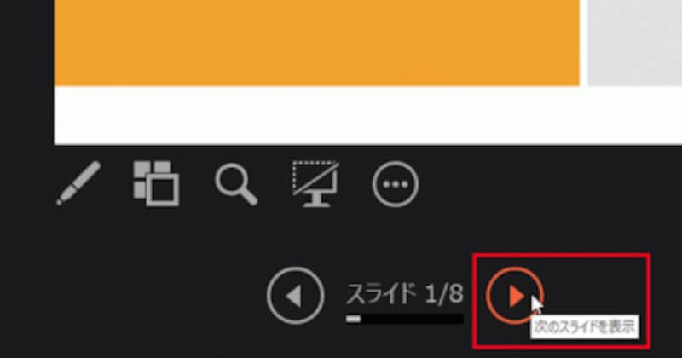
Task: Click the 次のスライドを表示 tooltip
Action: pos(585,327)
